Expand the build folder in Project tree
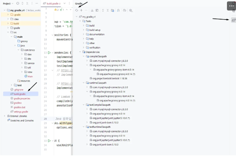This screenshot has width=236, height=156. pos(8,23)
